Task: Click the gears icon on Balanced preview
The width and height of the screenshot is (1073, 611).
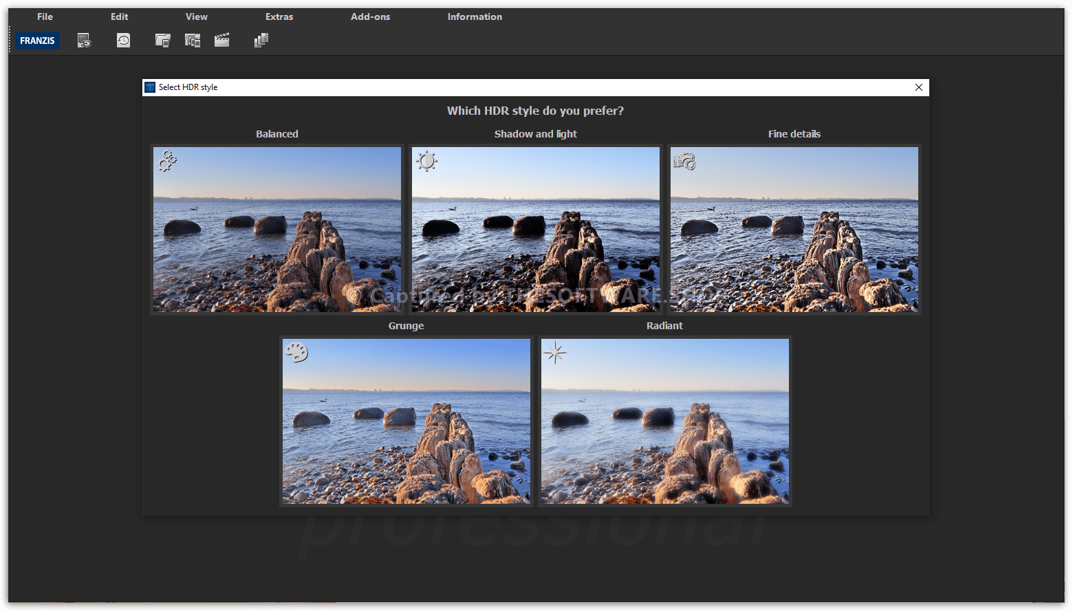Action: [x=167, y=161]
